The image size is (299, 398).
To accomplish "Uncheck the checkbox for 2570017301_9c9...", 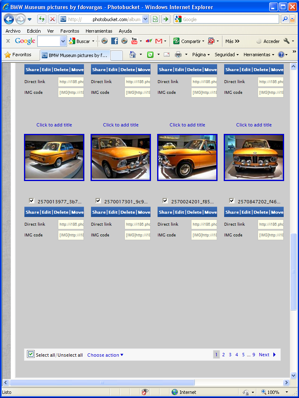I will pyautogui.click(x=98, y=201).
